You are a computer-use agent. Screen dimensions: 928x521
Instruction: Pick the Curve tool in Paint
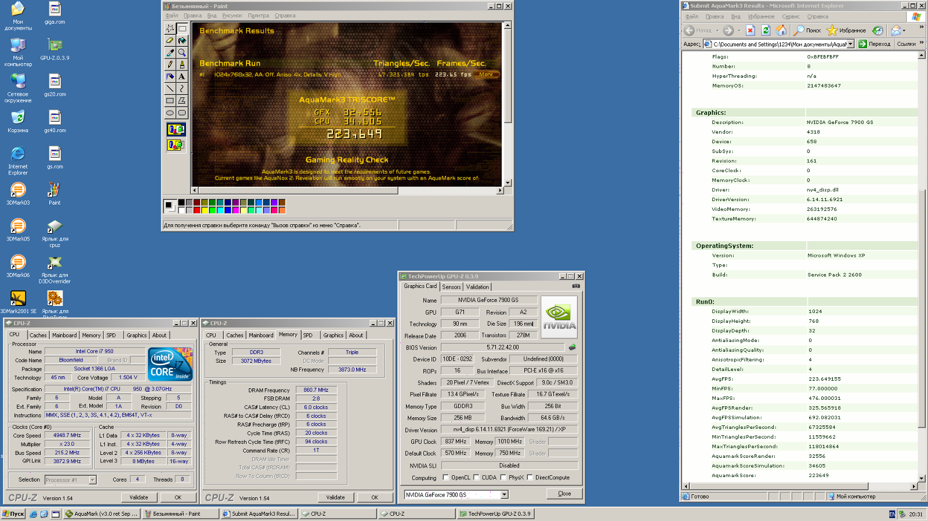point(182,88)
